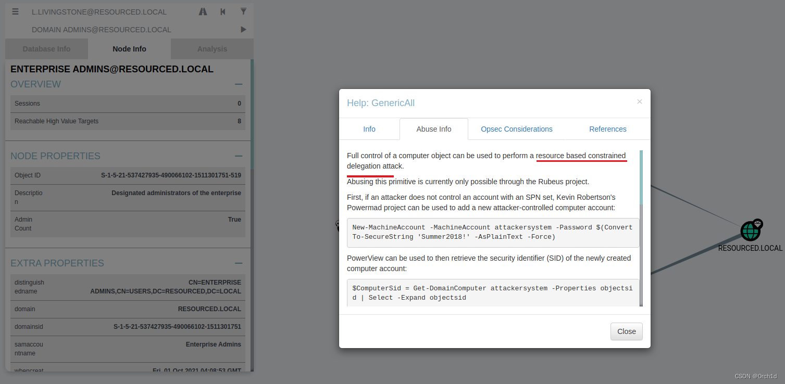Open the Info tab in help dialog
This screenshot has height=384, width=785.
click(369, 129)
